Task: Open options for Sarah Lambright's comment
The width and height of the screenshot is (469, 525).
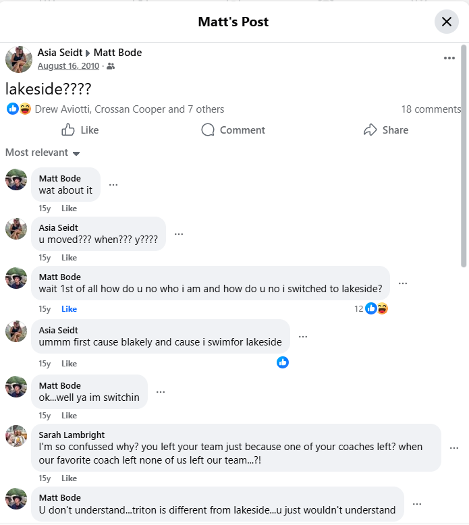Action: 454,447
